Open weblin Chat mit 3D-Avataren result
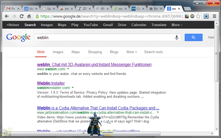Viewport: 221px width, 138px height. tap(94, 65)
